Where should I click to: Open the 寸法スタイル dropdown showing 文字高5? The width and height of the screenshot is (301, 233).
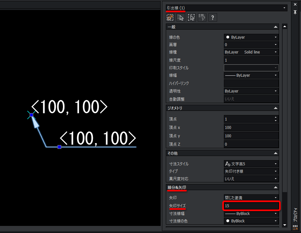point(251,164)
